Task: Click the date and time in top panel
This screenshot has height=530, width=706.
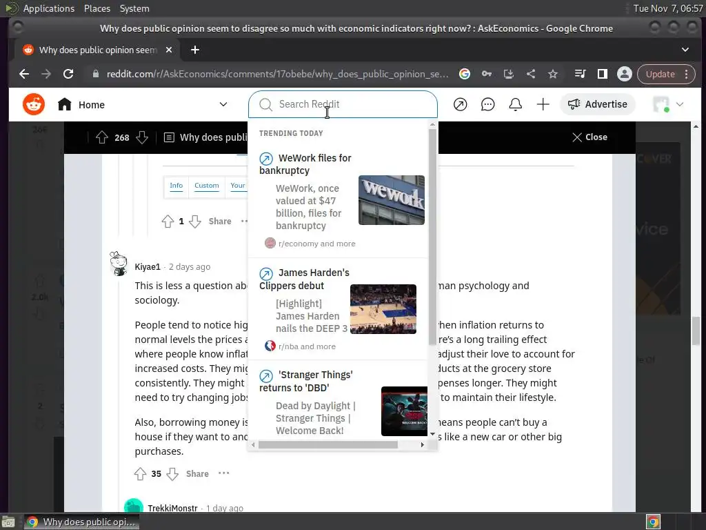Action: coord(667,8)
